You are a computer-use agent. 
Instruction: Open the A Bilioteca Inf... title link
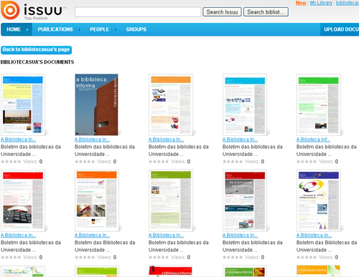pos(313,140)
